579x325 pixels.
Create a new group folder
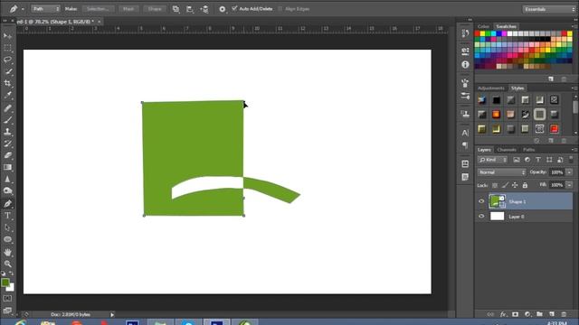coord(539,314)
